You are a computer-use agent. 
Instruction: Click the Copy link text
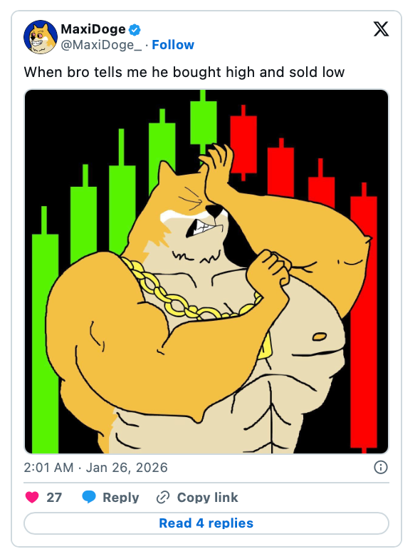[x=208, y=498]
